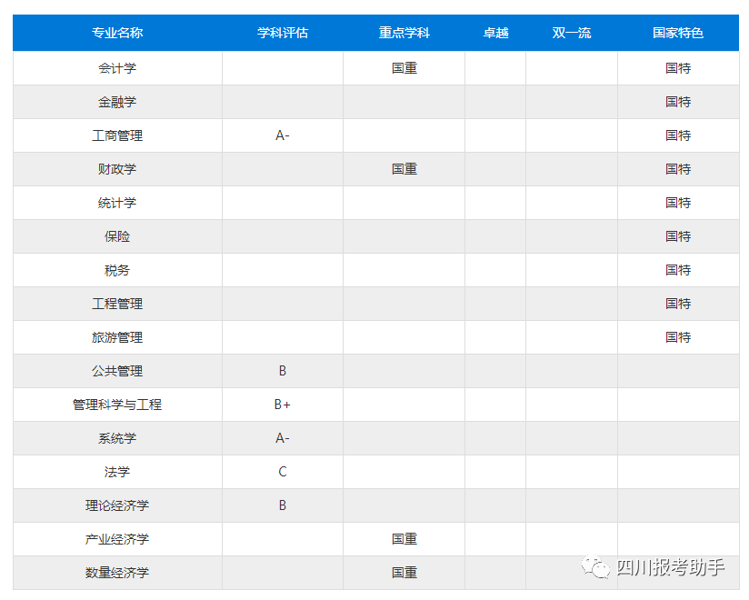
Task: Click 国重 in the 会计学 row
Action: 404,68
